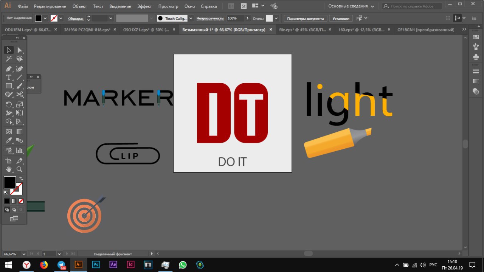The height and width of the screenshot is (272, 484).
Task: Select the Type tool
Action: [x=9, y=77]
